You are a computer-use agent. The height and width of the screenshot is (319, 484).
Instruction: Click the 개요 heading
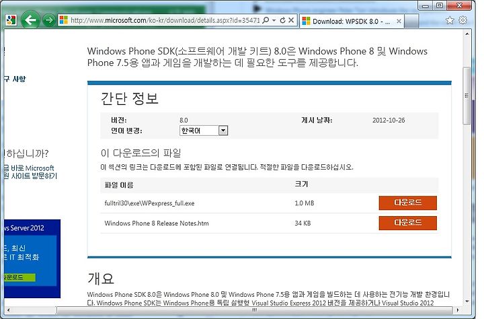[101, 279]
